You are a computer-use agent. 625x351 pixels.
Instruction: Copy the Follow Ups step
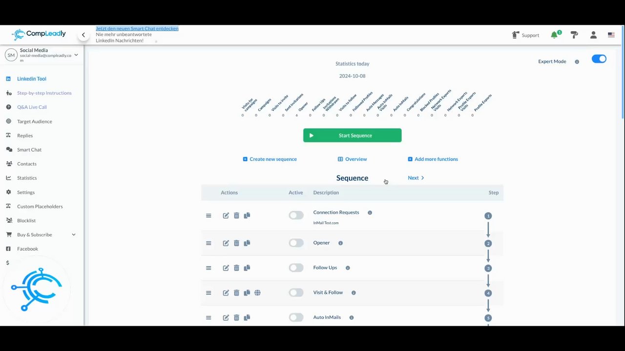click(x=247, y=268)
